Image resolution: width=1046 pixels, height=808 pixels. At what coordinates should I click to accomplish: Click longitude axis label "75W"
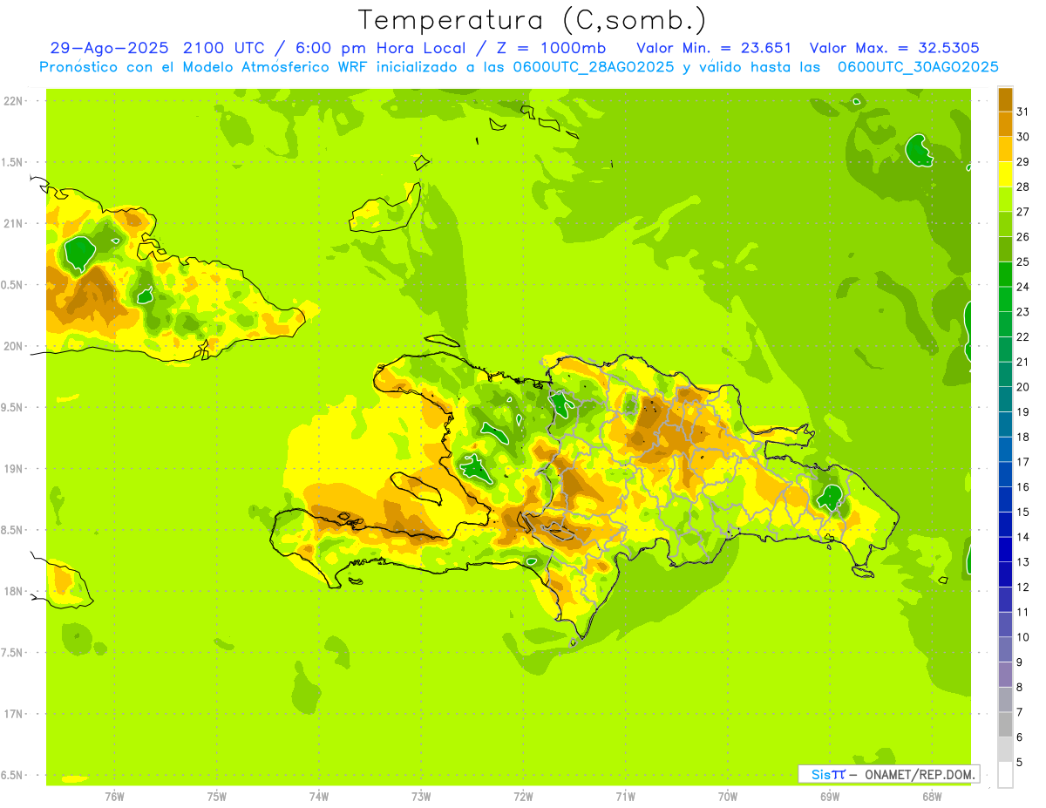pos(217,797)
